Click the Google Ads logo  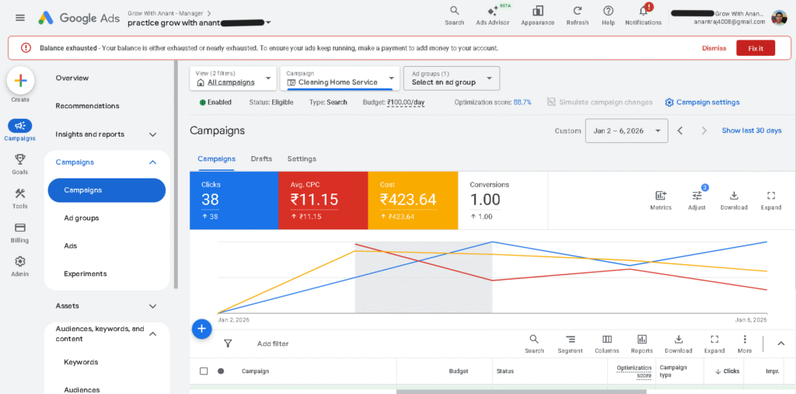click(79, 18)
